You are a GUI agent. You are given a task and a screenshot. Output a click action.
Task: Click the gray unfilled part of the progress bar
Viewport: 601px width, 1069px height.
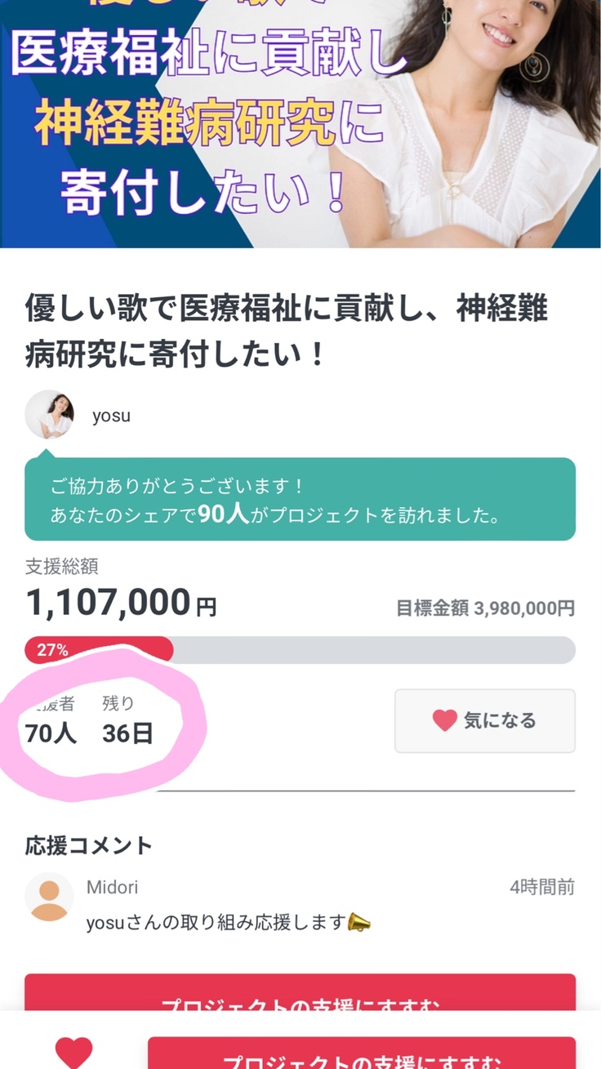click(374, 650)
